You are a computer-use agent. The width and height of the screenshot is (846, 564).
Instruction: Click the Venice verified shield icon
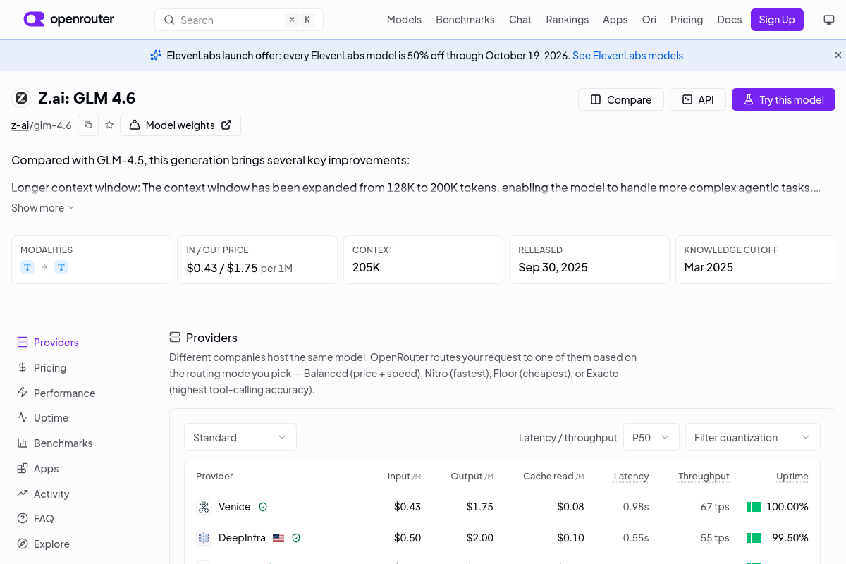(x=263, y=507)
